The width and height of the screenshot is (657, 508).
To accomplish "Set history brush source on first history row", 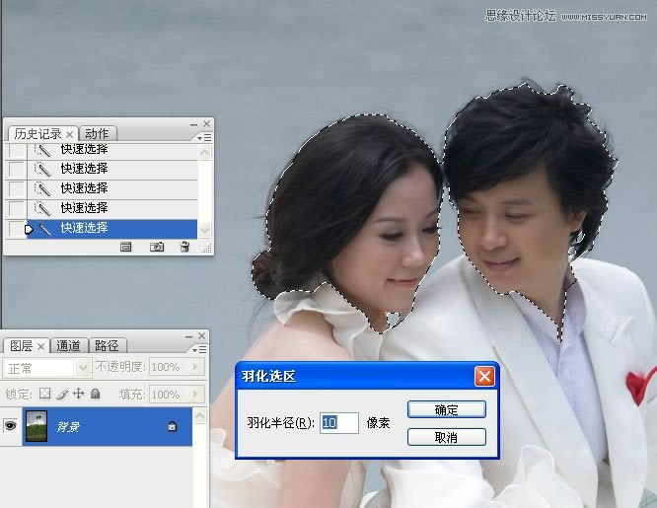I will (15, 149).
